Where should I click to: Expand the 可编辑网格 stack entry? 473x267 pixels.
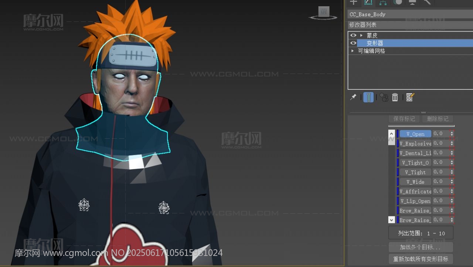coord(353,51)
